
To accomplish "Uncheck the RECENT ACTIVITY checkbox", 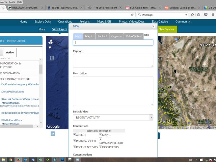I will 74,147.
